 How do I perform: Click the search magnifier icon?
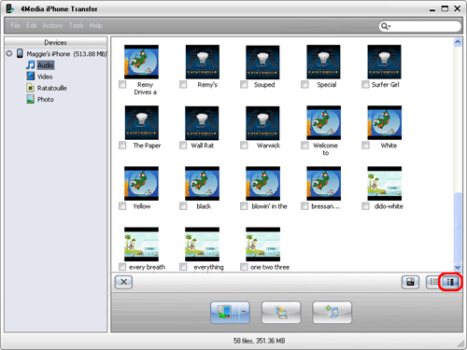click(384, 26)
